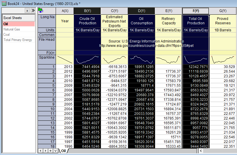This screenshot has height=155, width=237.
Task: Click Estimated Petroleum Net Exports long name cell
Action: (115, 21)
